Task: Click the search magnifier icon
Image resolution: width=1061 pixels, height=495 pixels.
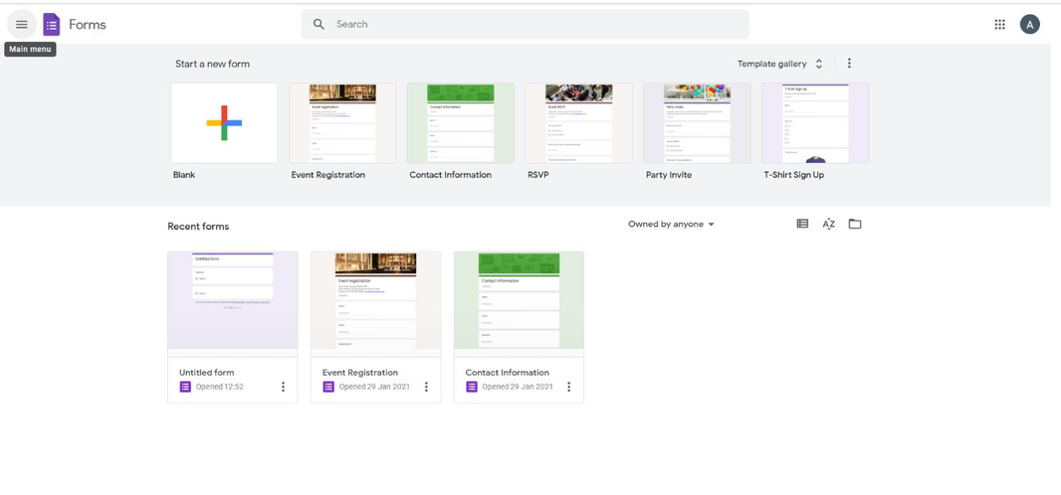Action: (318, 24)
